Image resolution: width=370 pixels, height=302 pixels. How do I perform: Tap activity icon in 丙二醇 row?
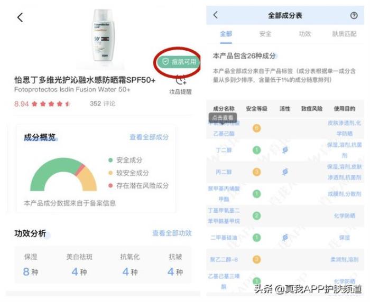coord(285,172)
